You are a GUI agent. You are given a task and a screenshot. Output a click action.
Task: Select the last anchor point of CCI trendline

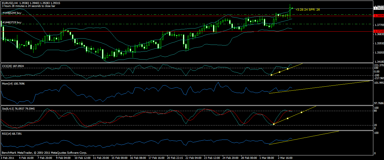point(287,69)
